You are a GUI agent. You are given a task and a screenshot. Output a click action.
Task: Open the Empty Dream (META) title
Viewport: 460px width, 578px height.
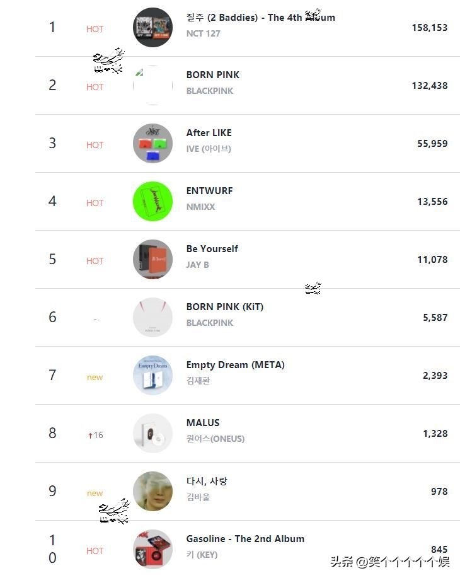(x=235, y=364)
